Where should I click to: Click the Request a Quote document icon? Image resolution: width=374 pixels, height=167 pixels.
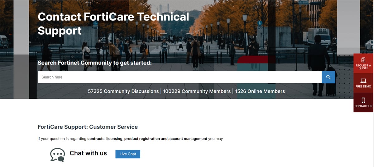coord(363,60)
